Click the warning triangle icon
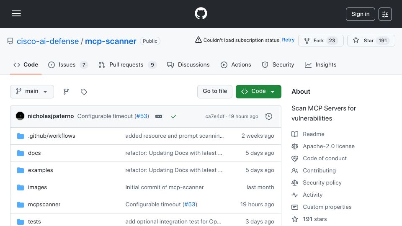 click(x=198, y=40)
